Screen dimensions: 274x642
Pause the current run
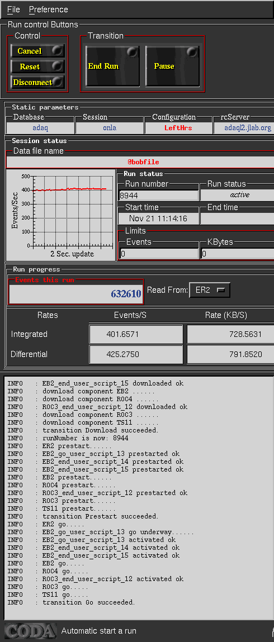point(172,66)
